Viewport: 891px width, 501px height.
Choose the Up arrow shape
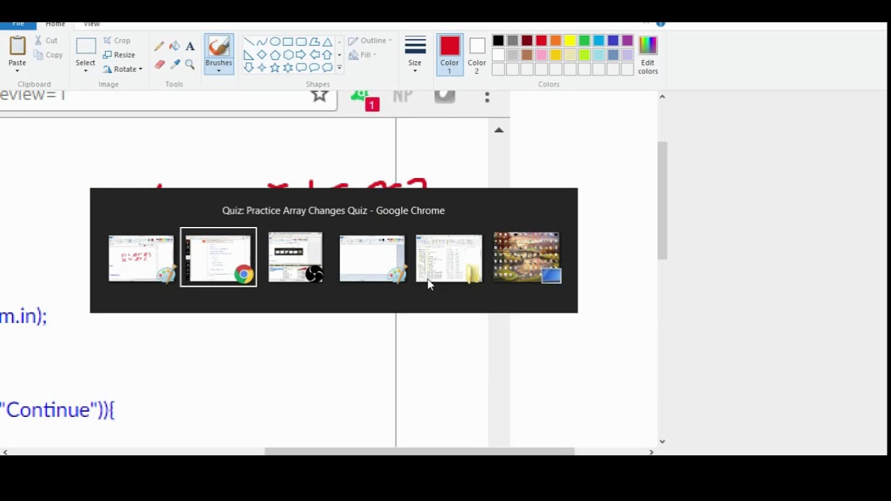326,54
